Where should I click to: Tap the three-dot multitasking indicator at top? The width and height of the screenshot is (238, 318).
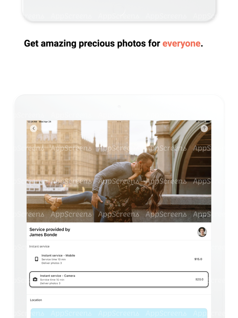119,122
